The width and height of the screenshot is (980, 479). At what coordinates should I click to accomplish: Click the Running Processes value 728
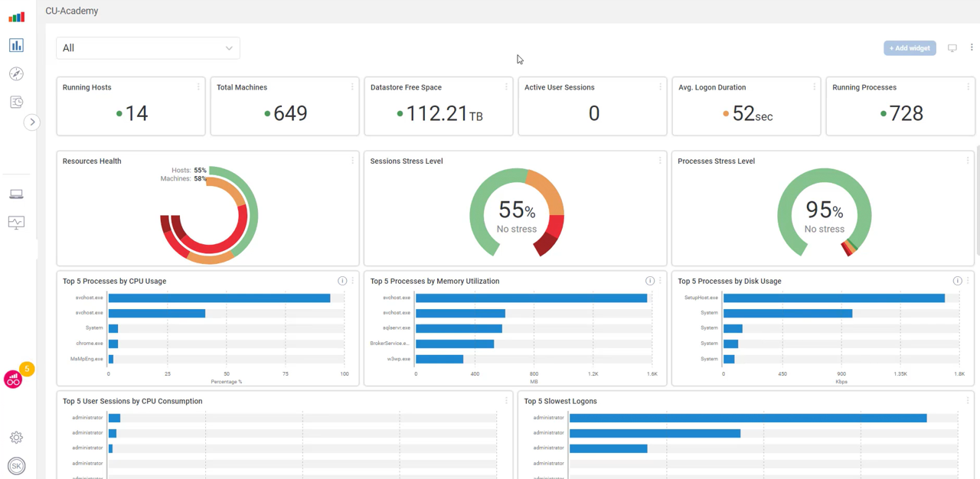pos(906,113)
